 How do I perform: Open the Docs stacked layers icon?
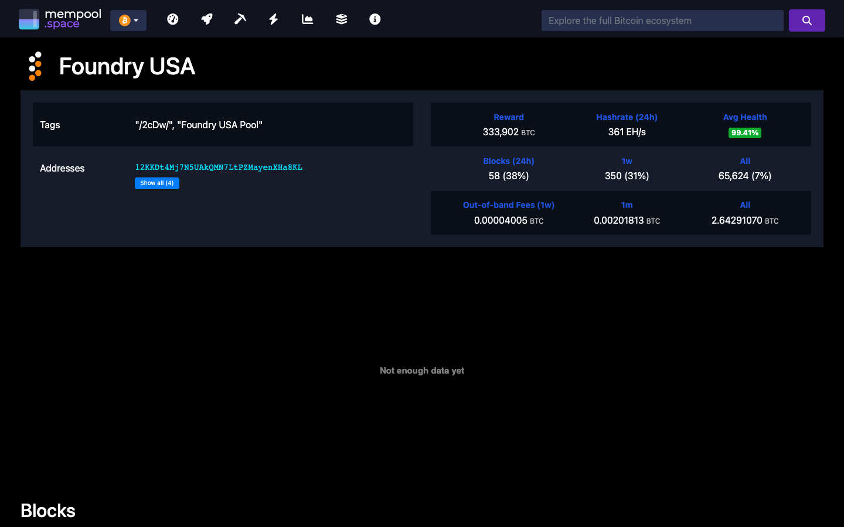[x=341, y=19]
